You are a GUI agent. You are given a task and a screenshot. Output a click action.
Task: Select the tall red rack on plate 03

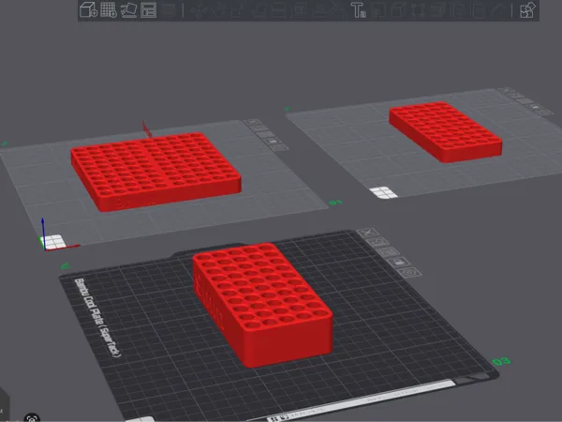click(x=262, y=304)
